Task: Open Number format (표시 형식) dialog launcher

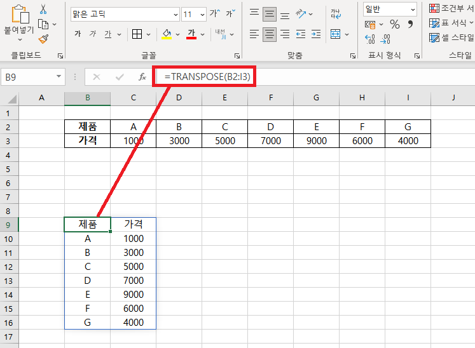Action: [417, 56]
